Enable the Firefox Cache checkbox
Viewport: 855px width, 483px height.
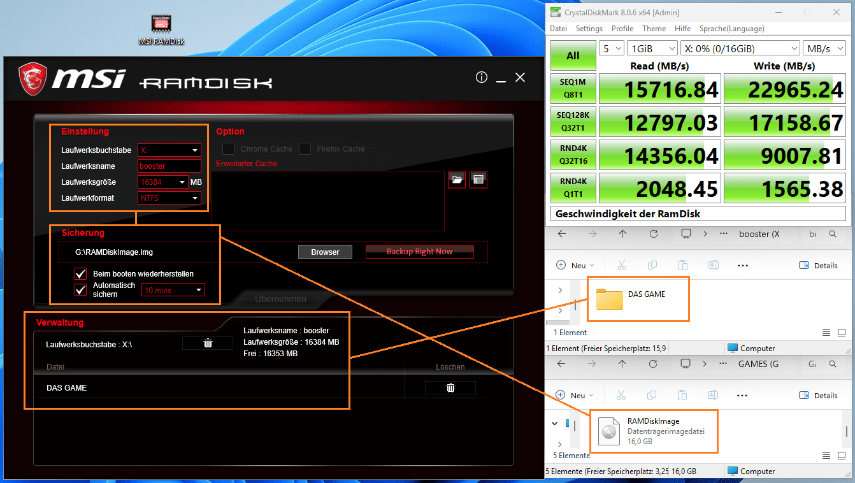(x=305, y=148)
